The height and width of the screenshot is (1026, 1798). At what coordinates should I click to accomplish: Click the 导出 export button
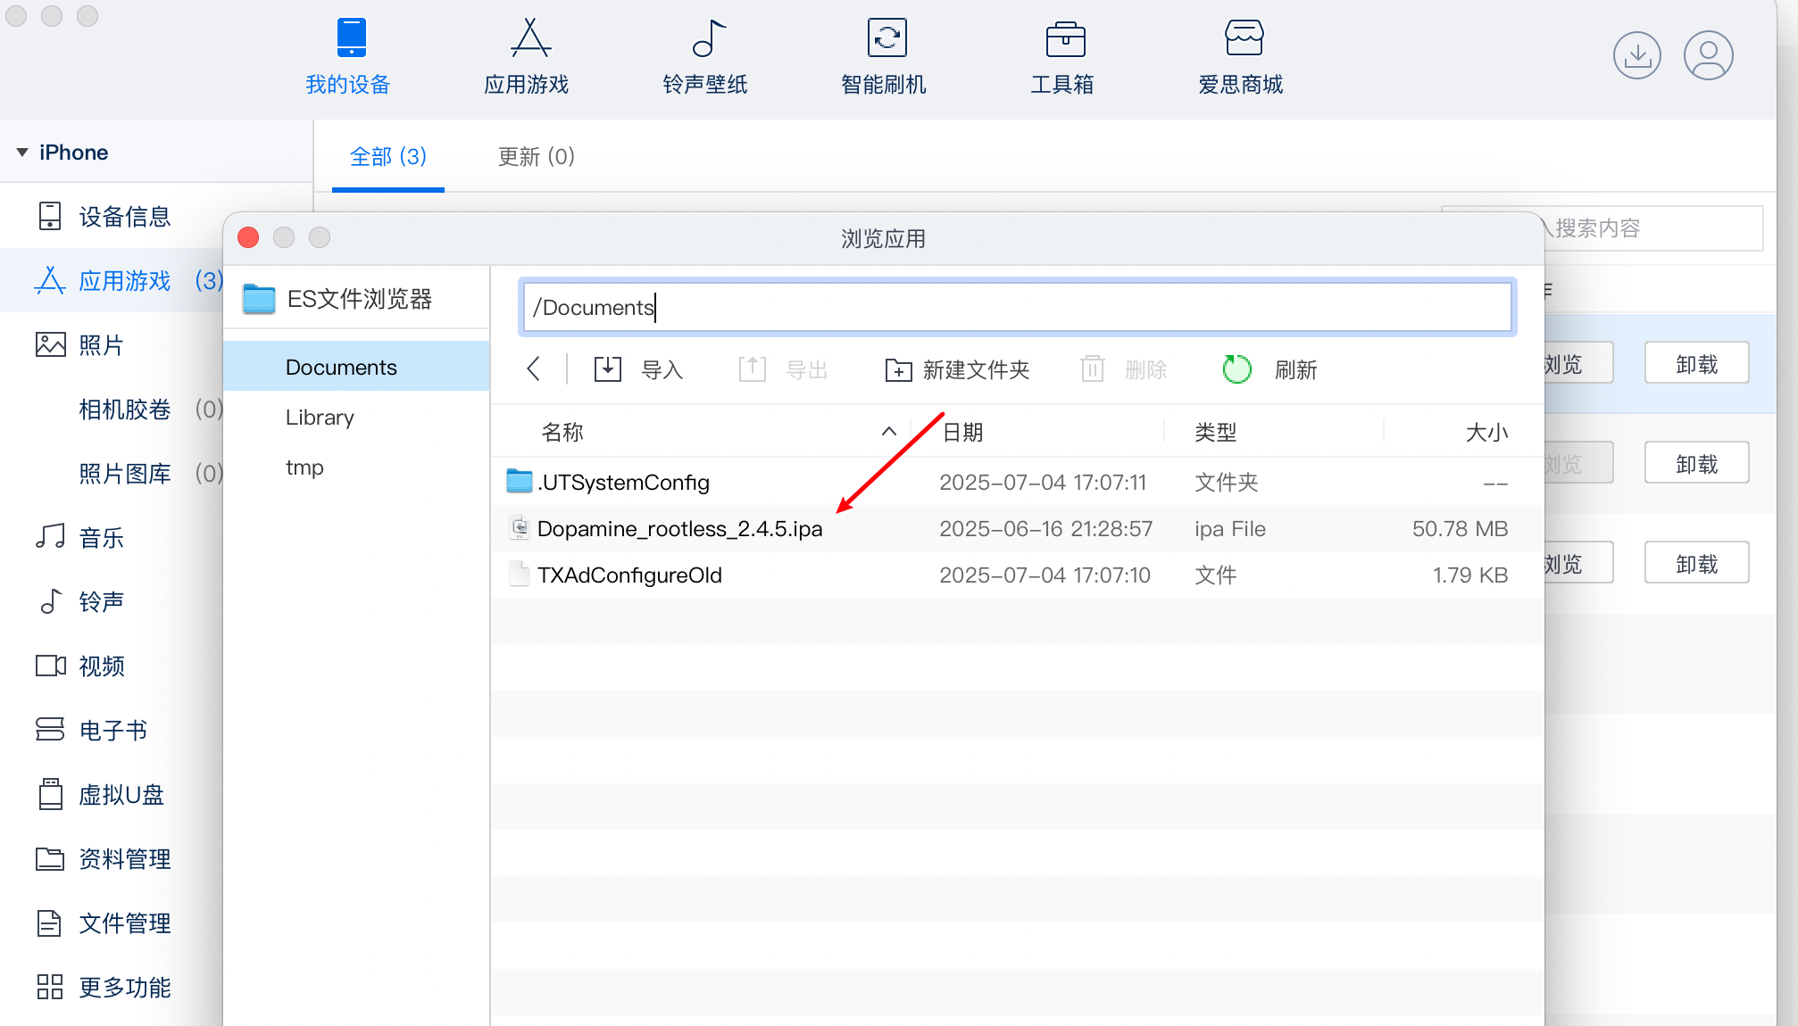[783, 369]
